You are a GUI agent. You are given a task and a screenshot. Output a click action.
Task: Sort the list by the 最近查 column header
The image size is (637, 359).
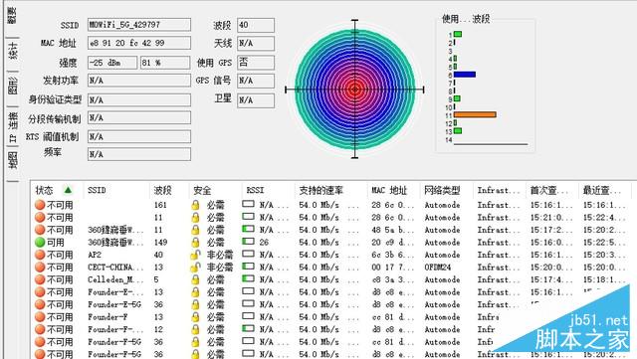pyautogui.click(x=606, y=190)
